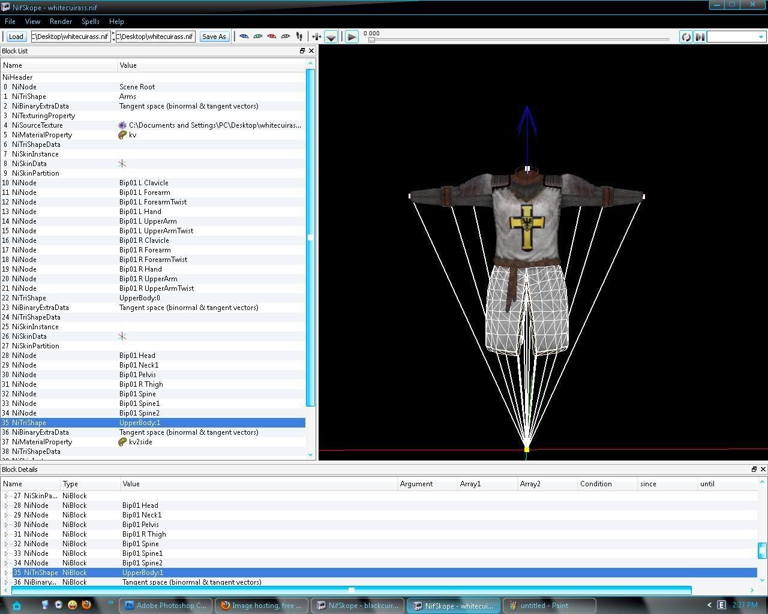Screen dimensions: 768x614
Task: Expand row 29 NiNode in Block Details
Action: [x=7, y=515]
